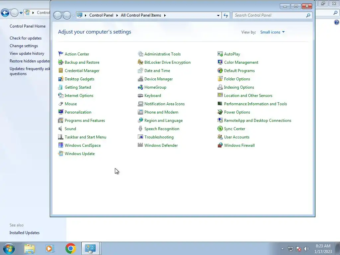Launch Google Chrome from taskbar
Screen dimensions: 340x255
(x=70, y=248)
